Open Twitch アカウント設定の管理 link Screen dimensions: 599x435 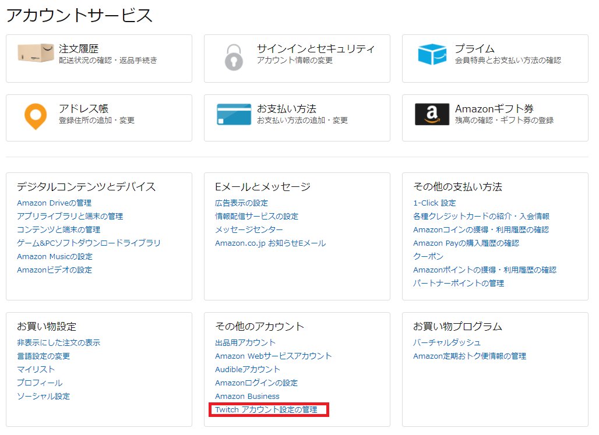266,409
